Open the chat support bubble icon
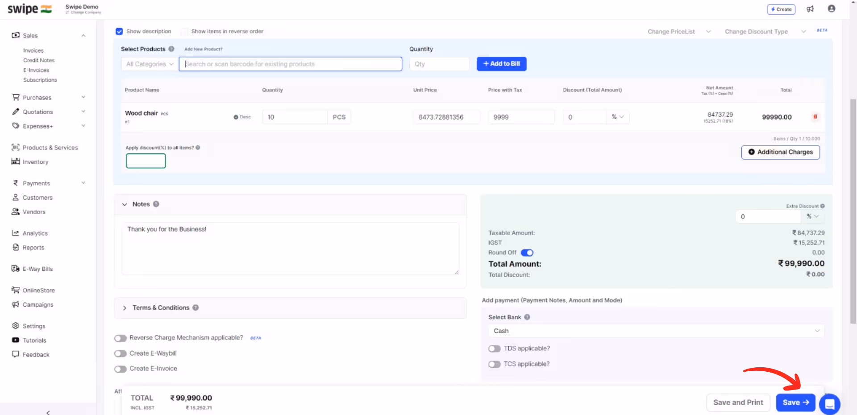The height and width of the screenshot is (415, 857). pyautogui.click(x=830, y=404)
